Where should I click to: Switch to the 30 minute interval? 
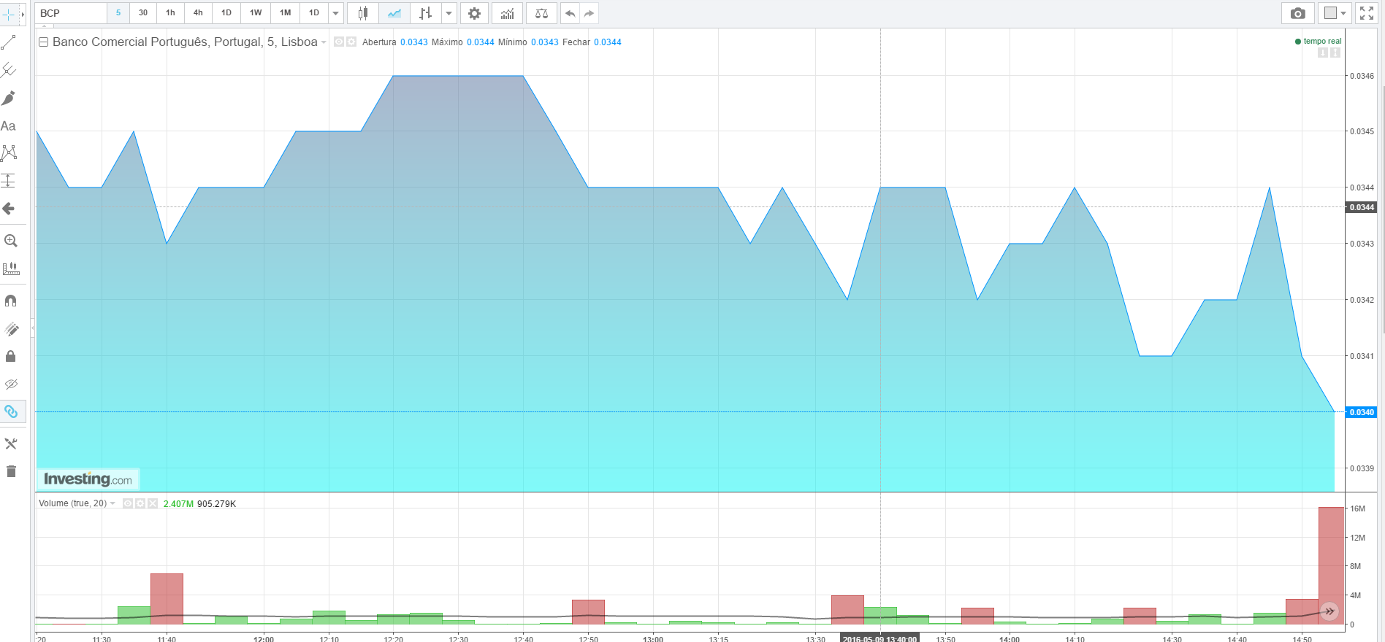pos(143,13)
